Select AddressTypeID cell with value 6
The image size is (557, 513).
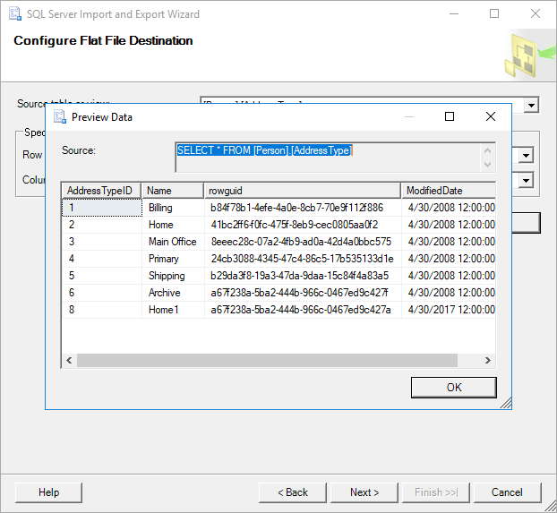point(102,293)
